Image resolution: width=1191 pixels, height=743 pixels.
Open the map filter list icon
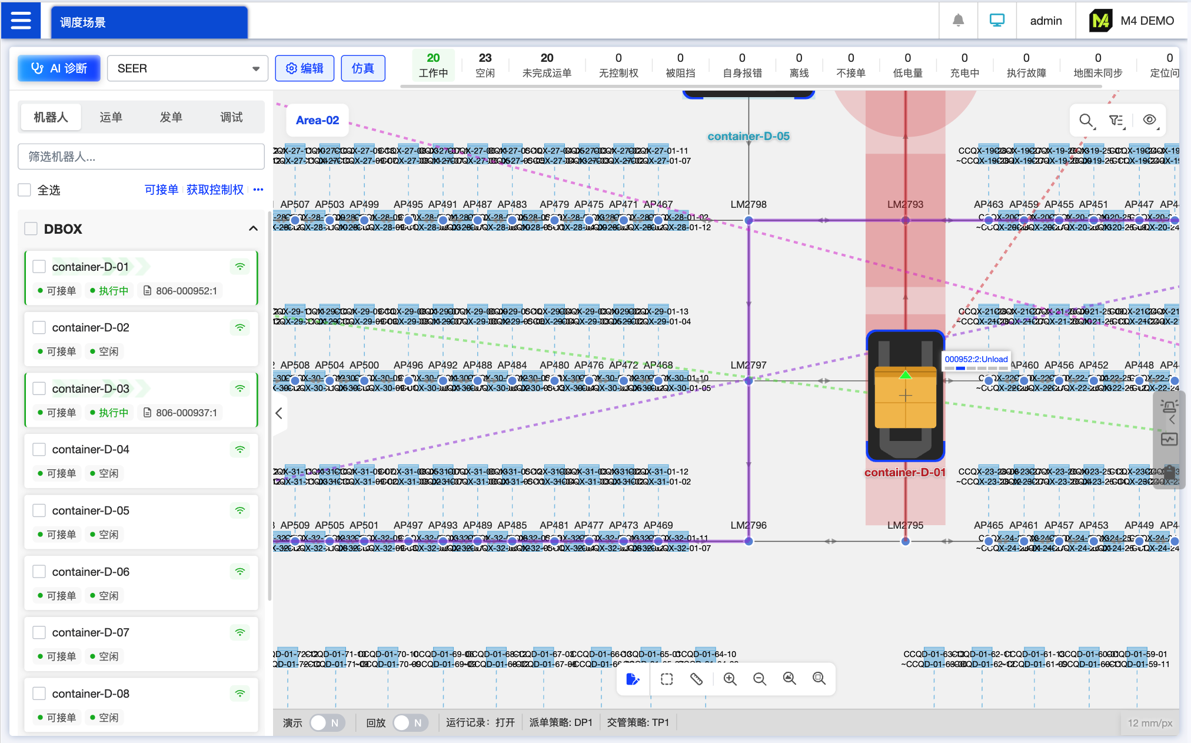[x=1116, y=121]
